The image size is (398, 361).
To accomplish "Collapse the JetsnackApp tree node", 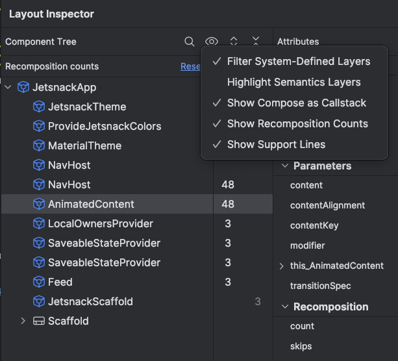I will tap(8, 87).
